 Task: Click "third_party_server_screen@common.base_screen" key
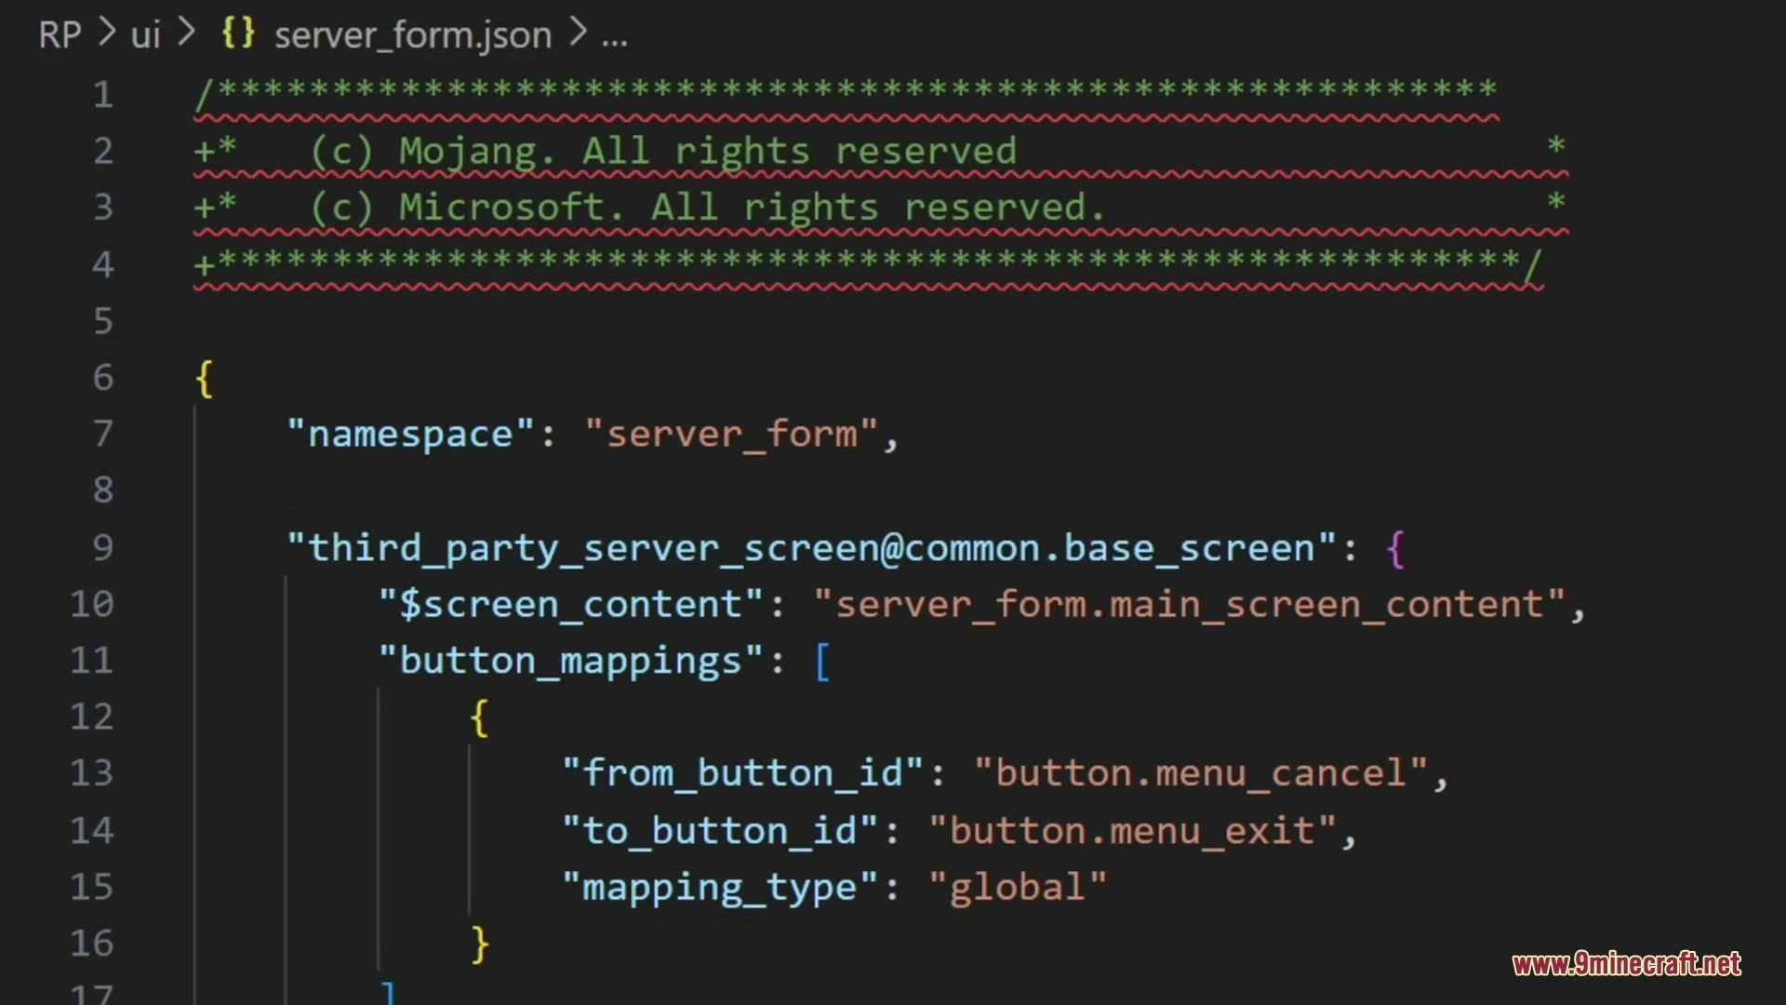[811, 548]
